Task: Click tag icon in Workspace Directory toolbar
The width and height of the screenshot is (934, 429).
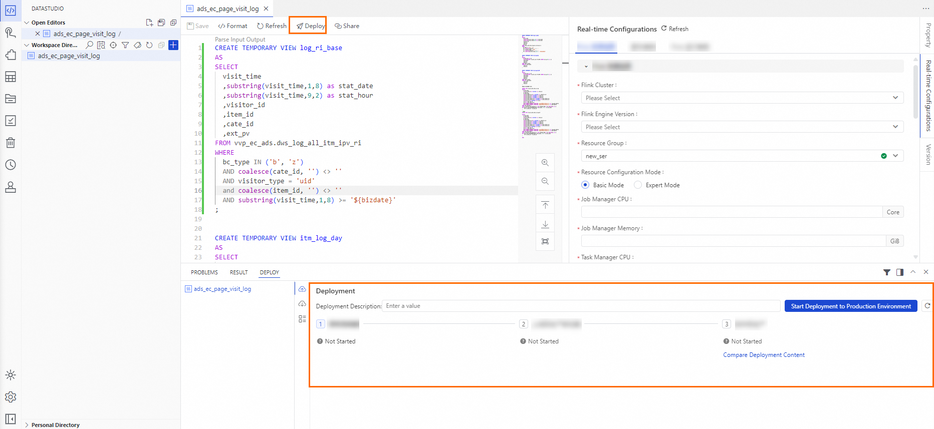Action: pyautogui.click(x=137, y=45)
